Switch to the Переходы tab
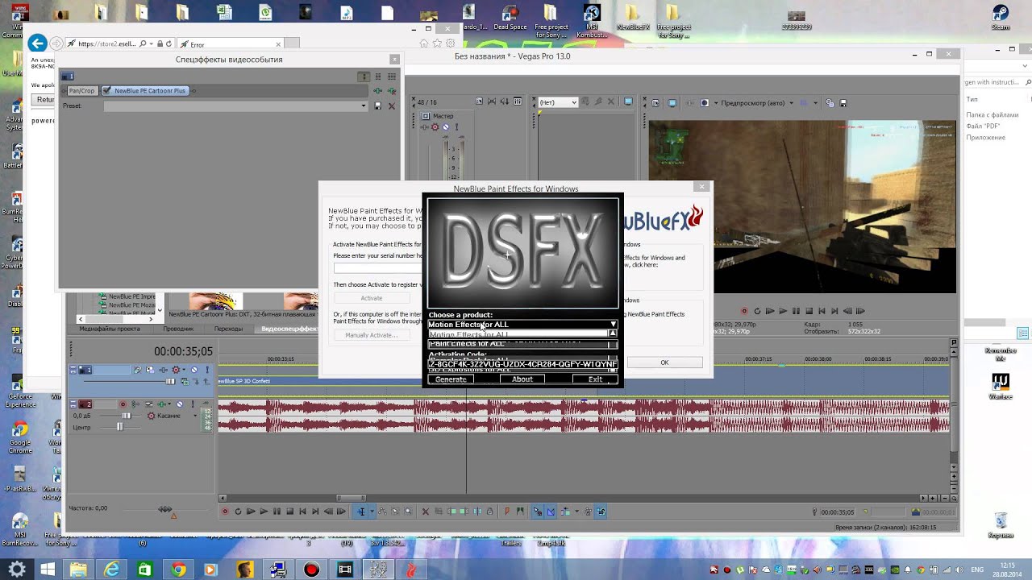The image size is (1032, 580). click(228, 329)
